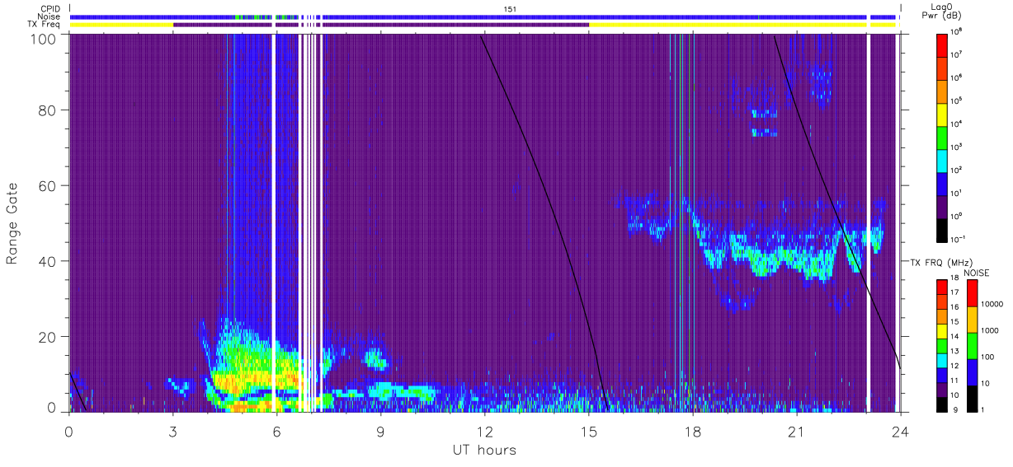Click the 10^8 label on the power color bar
The height and width of the screenshot is (467, 1013).
pos(958,30)
